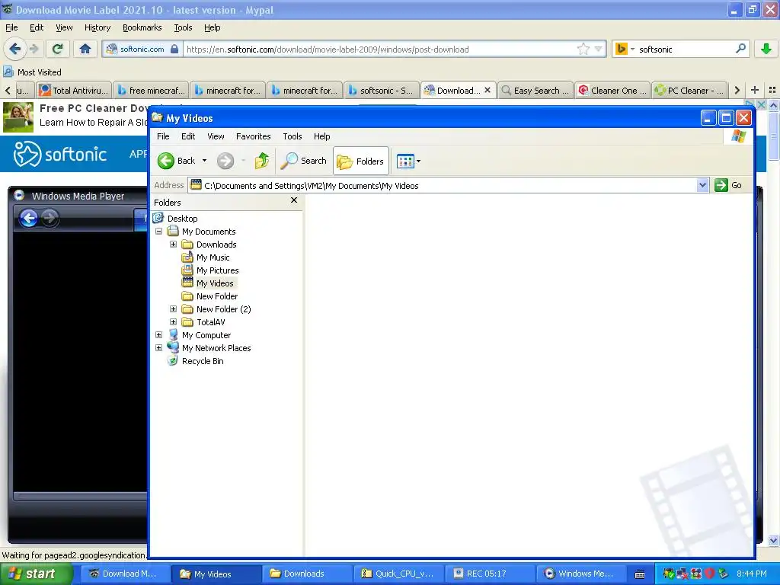Expand the TotalAV folder node
Screen dimensions: 780x585
pos(173,322)
